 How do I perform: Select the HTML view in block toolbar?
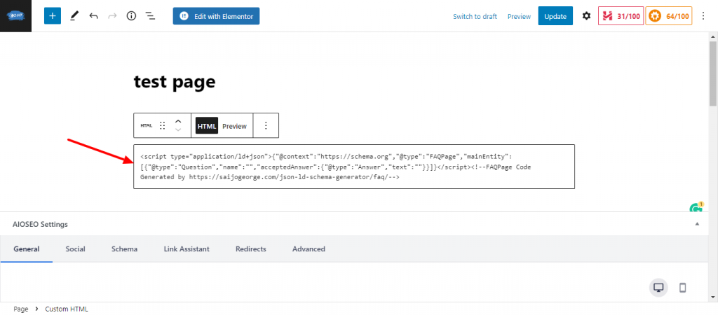click(207, 126)
